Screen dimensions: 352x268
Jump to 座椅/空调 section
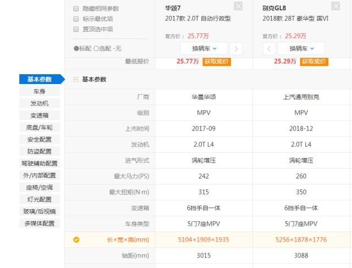tap(40, 187)
